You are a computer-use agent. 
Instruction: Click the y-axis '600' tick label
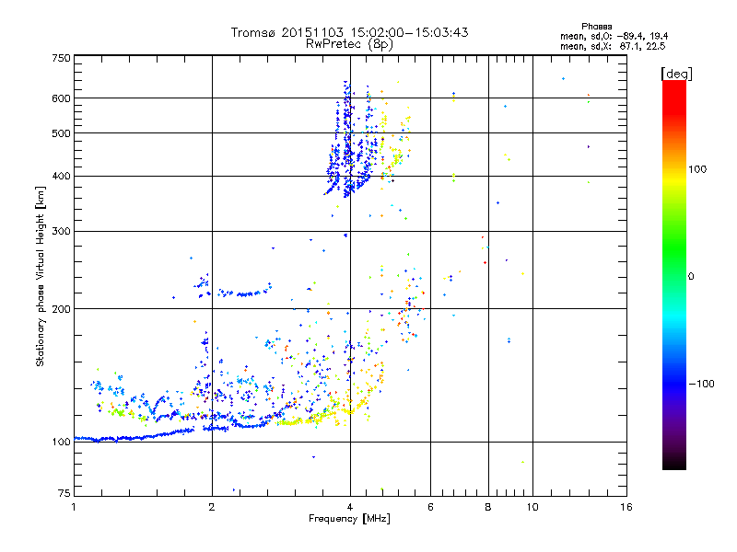[61, 98]
